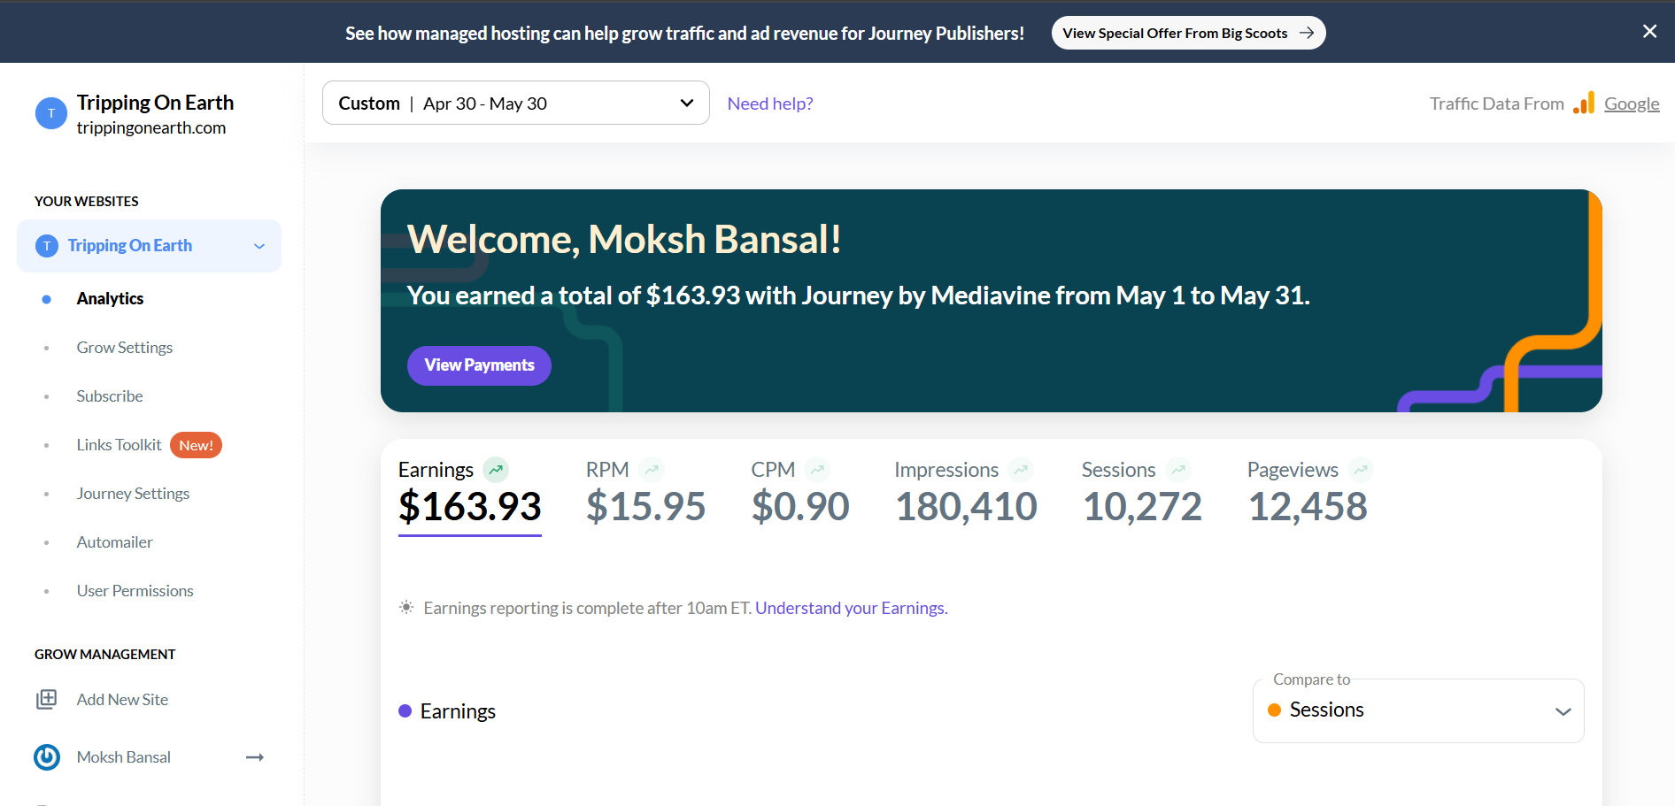
Task: Click View Special Offer From Big Scoots
Action: click(x=1188, y=33)
